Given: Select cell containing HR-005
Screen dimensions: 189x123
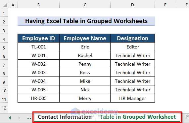Looking at the screenshot, I should click(39, 98).
